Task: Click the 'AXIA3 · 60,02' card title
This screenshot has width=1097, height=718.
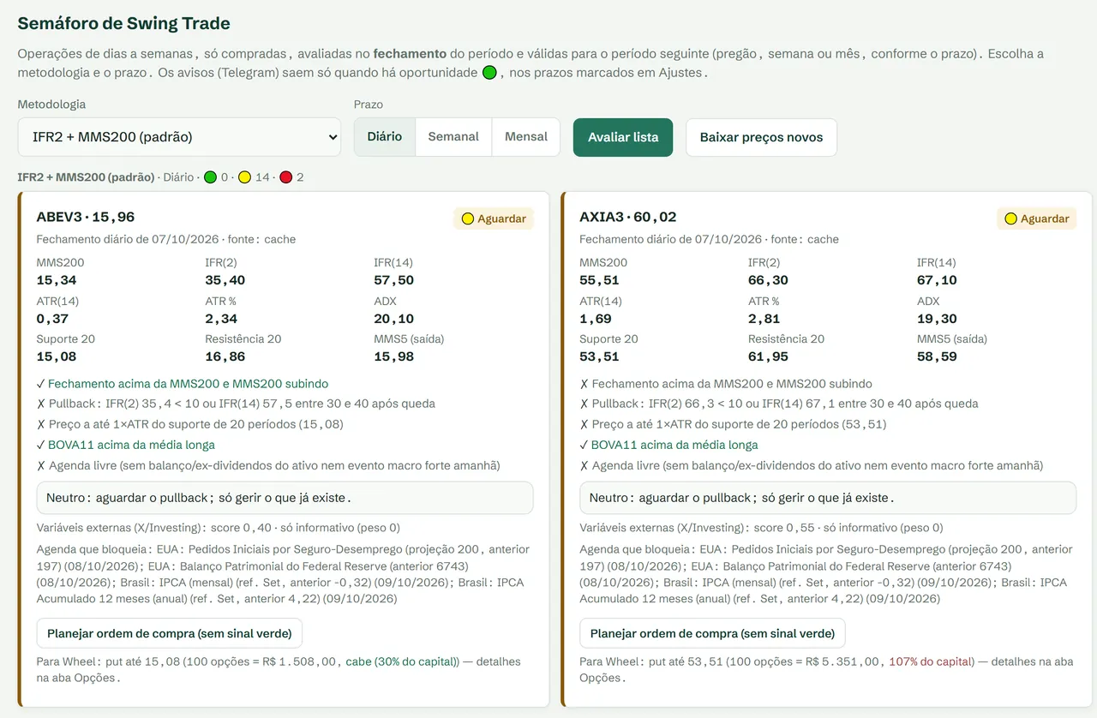Action: coord(628,217)
